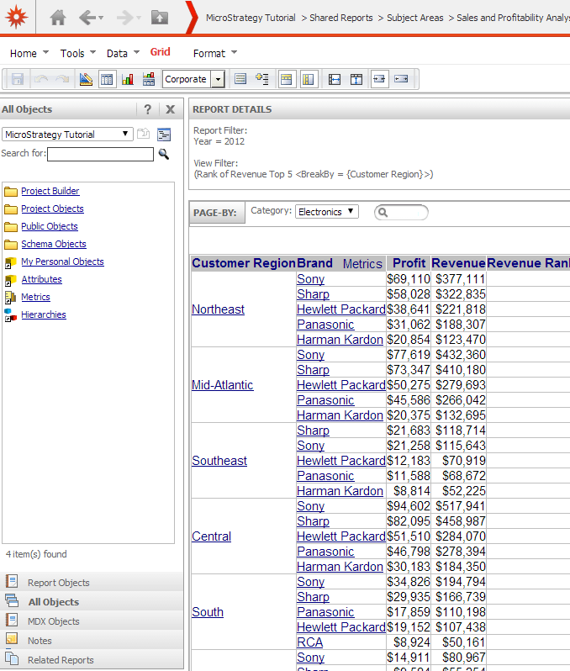Click the Central region link
The width and height of the screenshot is (570, 671).
211,536
